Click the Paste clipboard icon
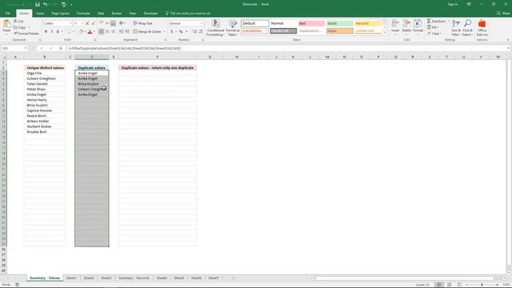The width and height of the screenshot is (512, 288). [x=6, y=24]
